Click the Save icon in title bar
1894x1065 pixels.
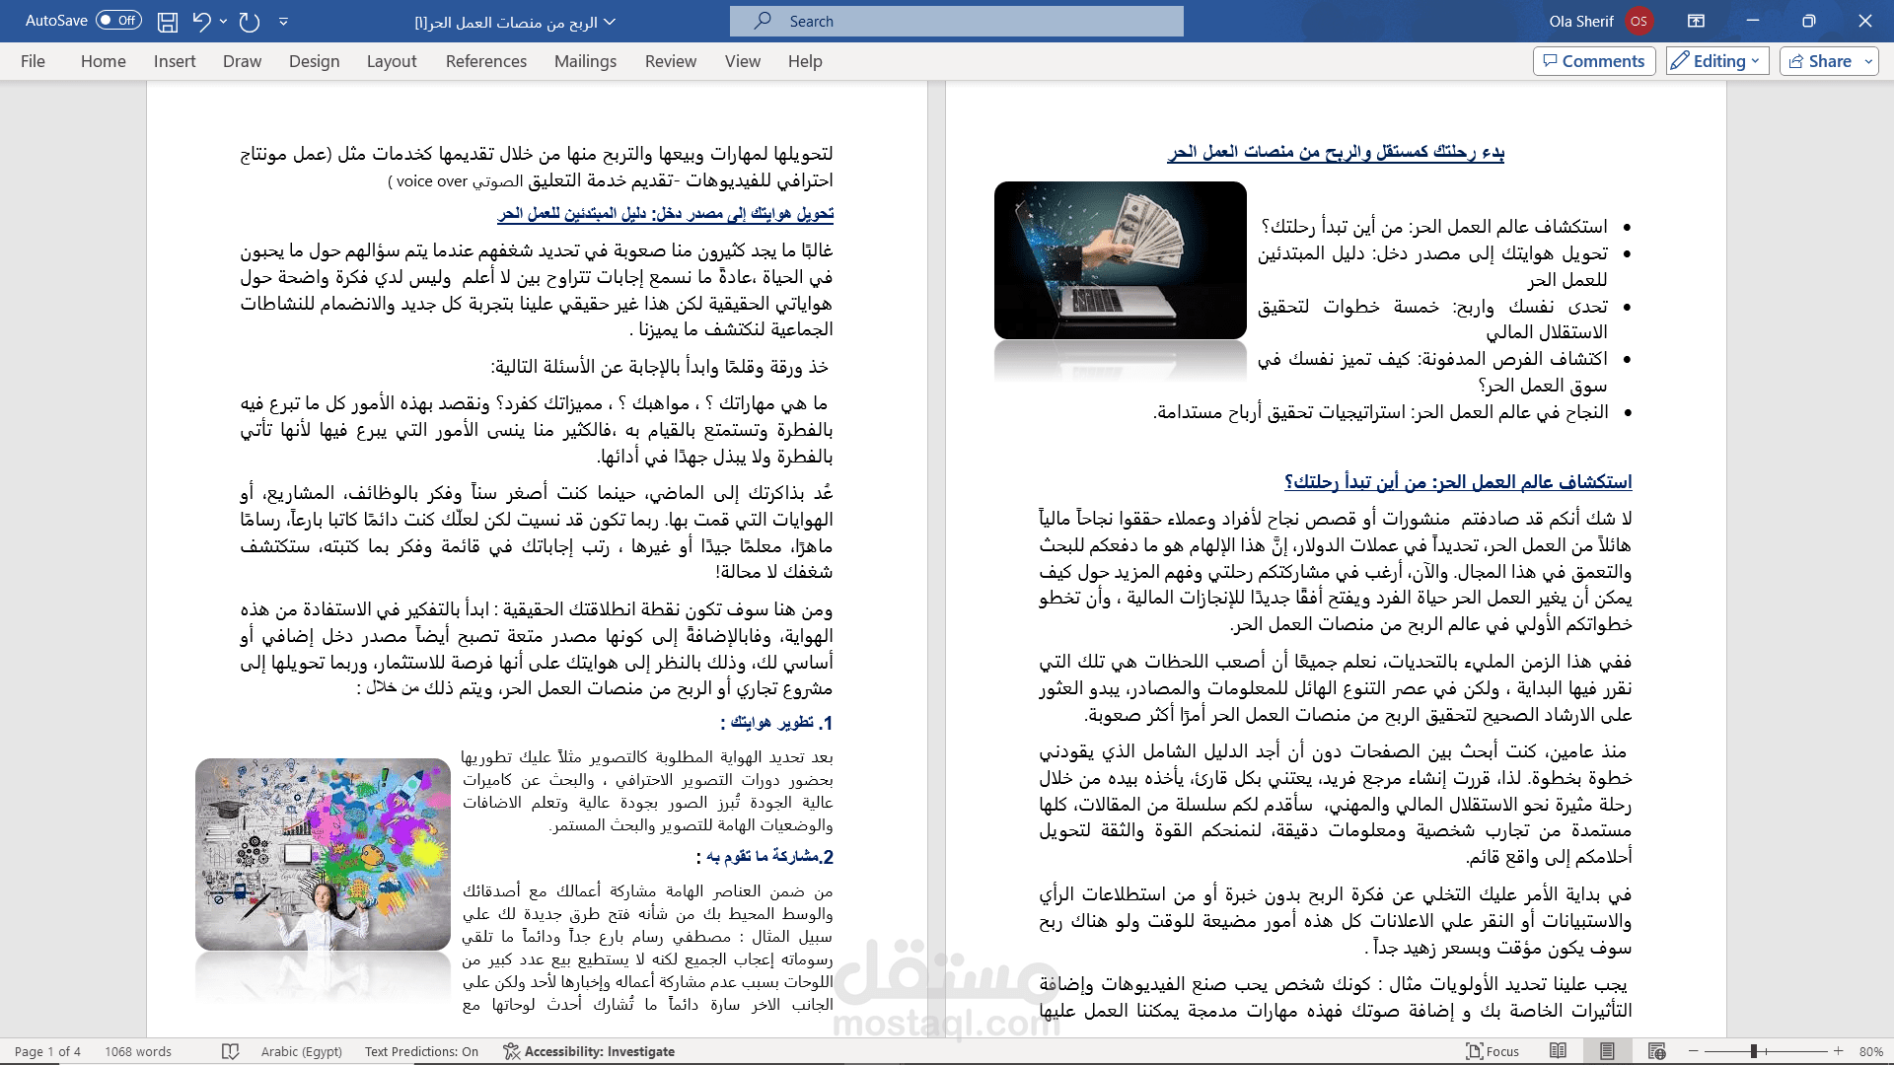pyautogui.click(x=168, y=21)
